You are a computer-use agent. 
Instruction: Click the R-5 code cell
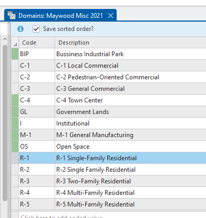click(x=37, y=204)
